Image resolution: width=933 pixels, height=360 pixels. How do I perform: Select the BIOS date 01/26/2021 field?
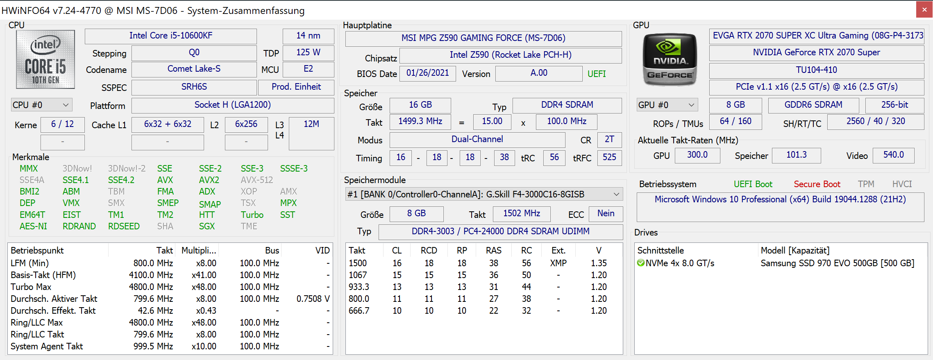pos(428,73)
